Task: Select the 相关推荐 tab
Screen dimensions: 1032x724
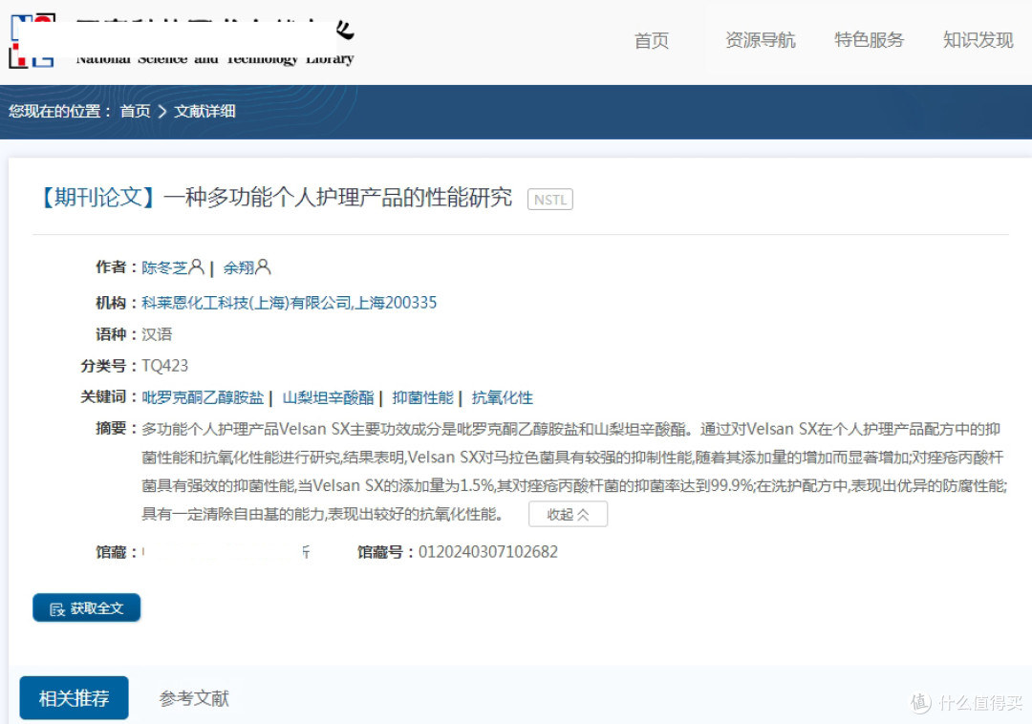Action: (x=74, y=698)
